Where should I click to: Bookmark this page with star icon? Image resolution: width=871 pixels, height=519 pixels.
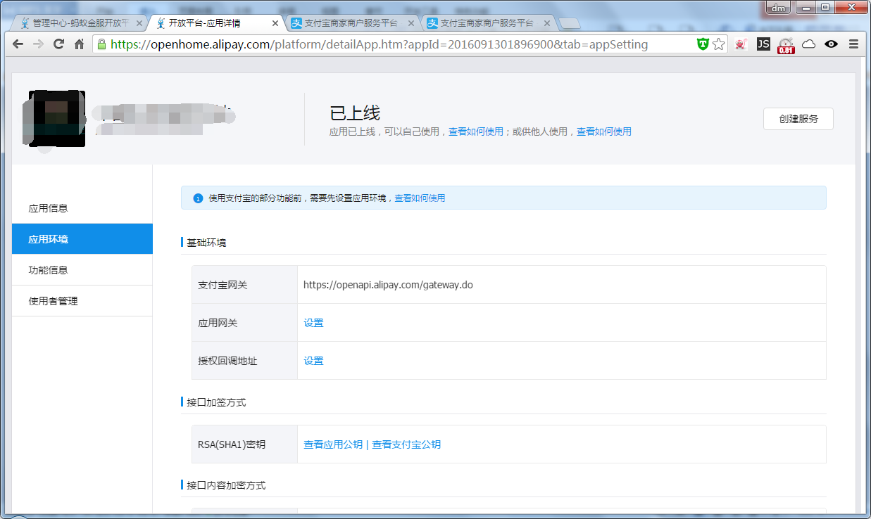click(718, 44)
